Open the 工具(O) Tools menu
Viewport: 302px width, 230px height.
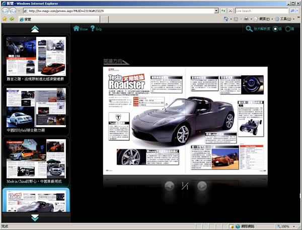pyautogui.click(x=285, y=19)
